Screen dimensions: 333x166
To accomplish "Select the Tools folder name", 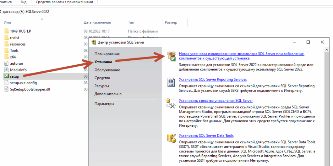I will point(14,51).
